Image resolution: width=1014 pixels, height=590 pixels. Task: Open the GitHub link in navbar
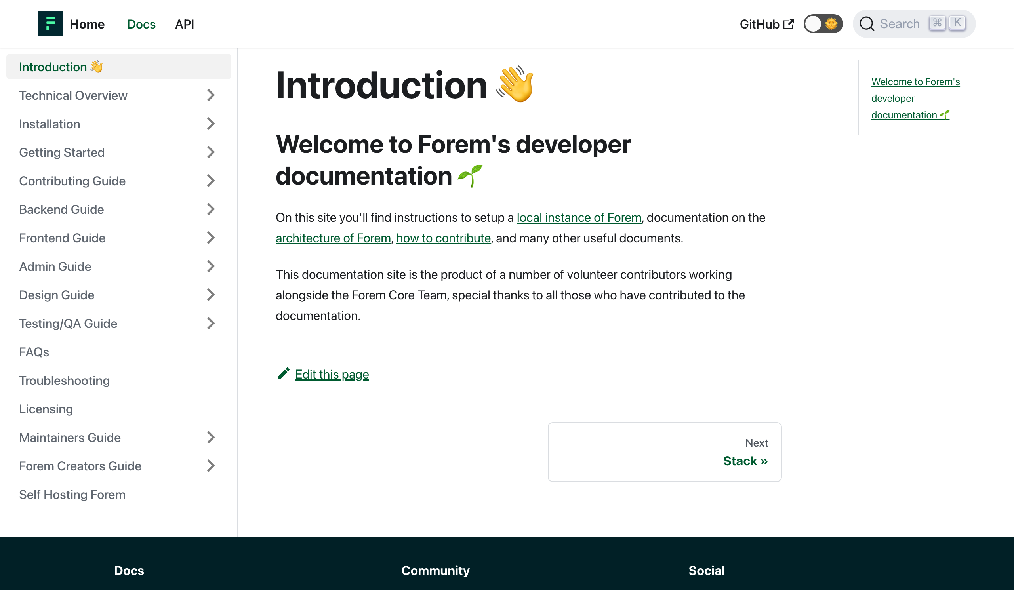click(x=766, y=24)
